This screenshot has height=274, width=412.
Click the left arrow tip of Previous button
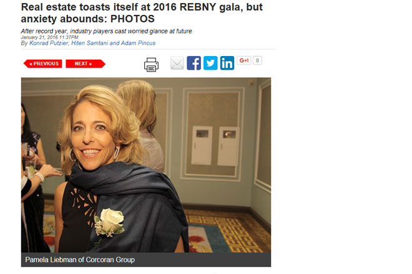[26, 64]
